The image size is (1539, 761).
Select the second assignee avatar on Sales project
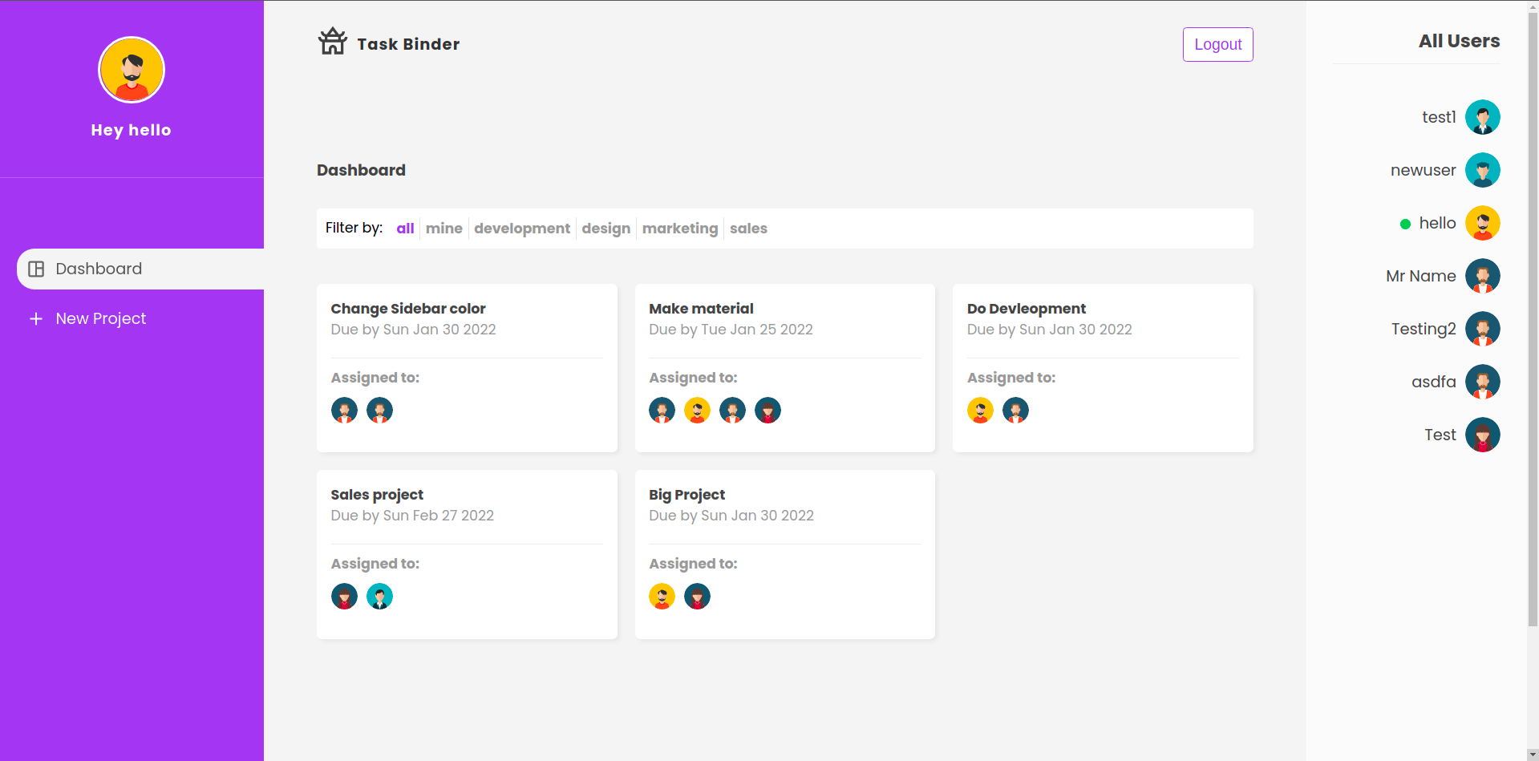(379, 596)
